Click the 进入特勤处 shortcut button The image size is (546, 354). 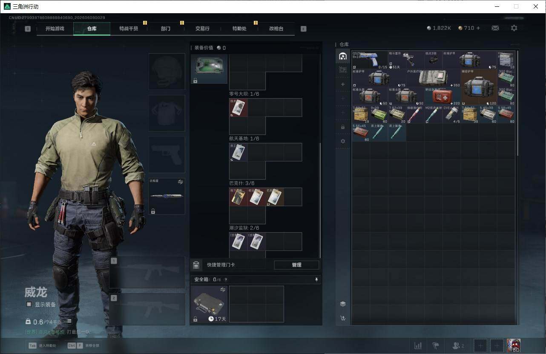pyautogui.click(x=42, y=345)
